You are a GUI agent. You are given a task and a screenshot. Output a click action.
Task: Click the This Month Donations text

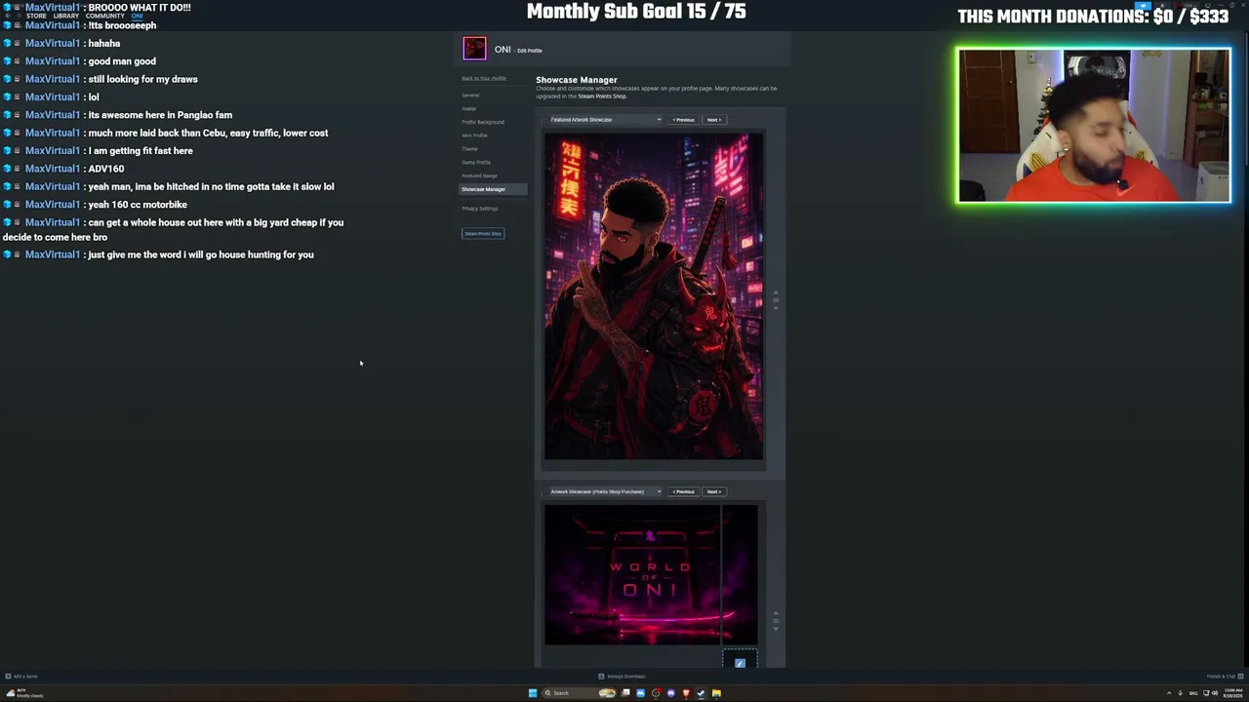click(x=1093, y=17)
